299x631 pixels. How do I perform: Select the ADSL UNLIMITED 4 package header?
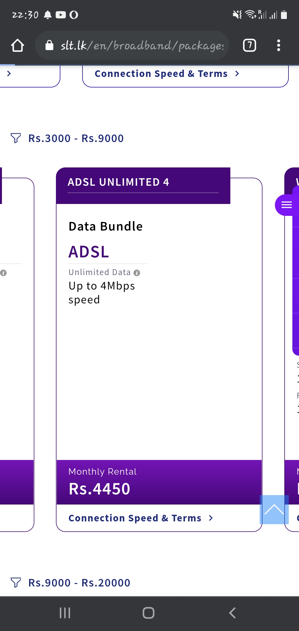point(143,185)
